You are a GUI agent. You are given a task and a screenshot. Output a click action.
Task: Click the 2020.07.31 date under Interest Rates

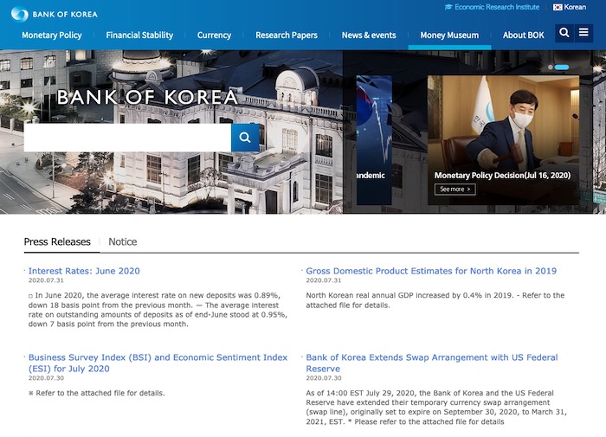46,280
